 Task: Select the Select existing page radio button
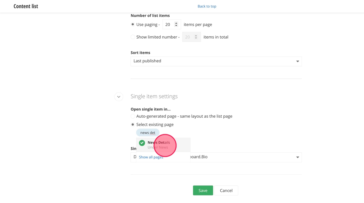pos(133,124)
